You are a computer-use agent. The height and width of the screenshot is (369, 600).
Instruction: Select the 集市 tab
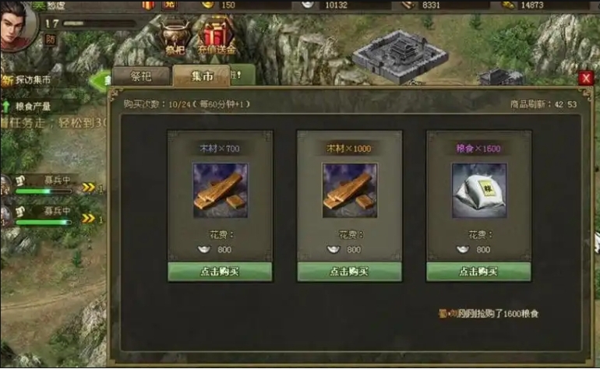coord(202,76)
